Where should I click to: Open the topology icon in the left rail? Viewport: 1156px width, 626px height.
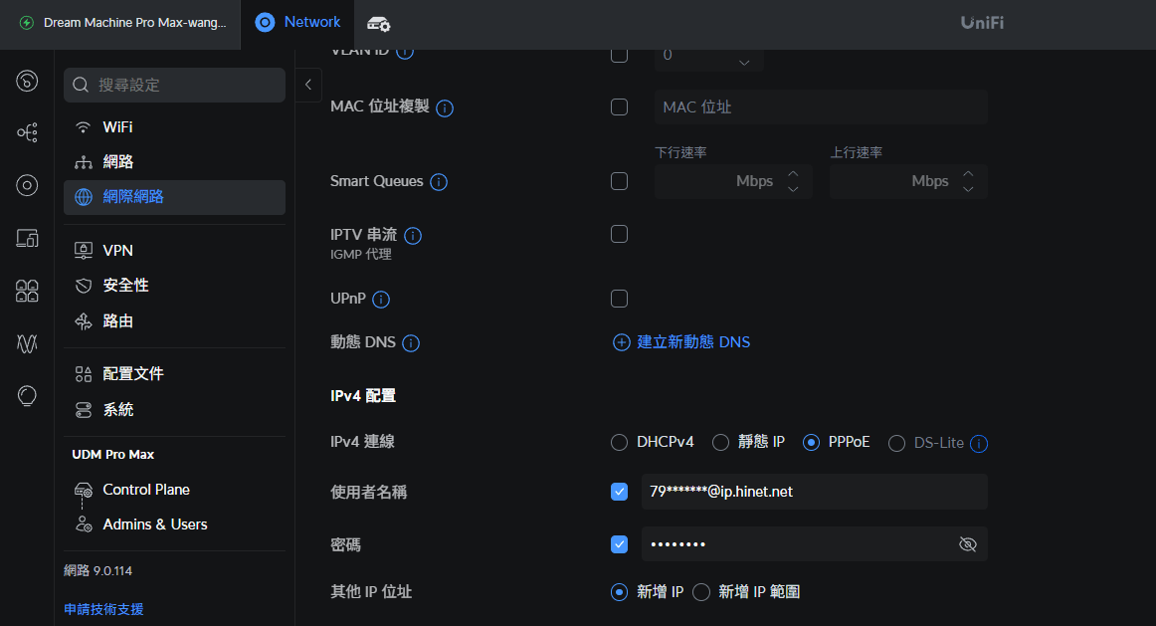[x=27, y=132]
